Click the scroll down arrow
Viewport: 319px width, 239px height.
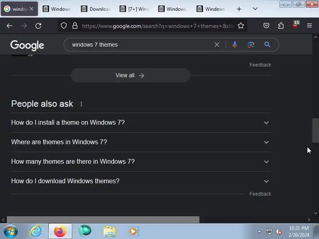coord(315,213)
